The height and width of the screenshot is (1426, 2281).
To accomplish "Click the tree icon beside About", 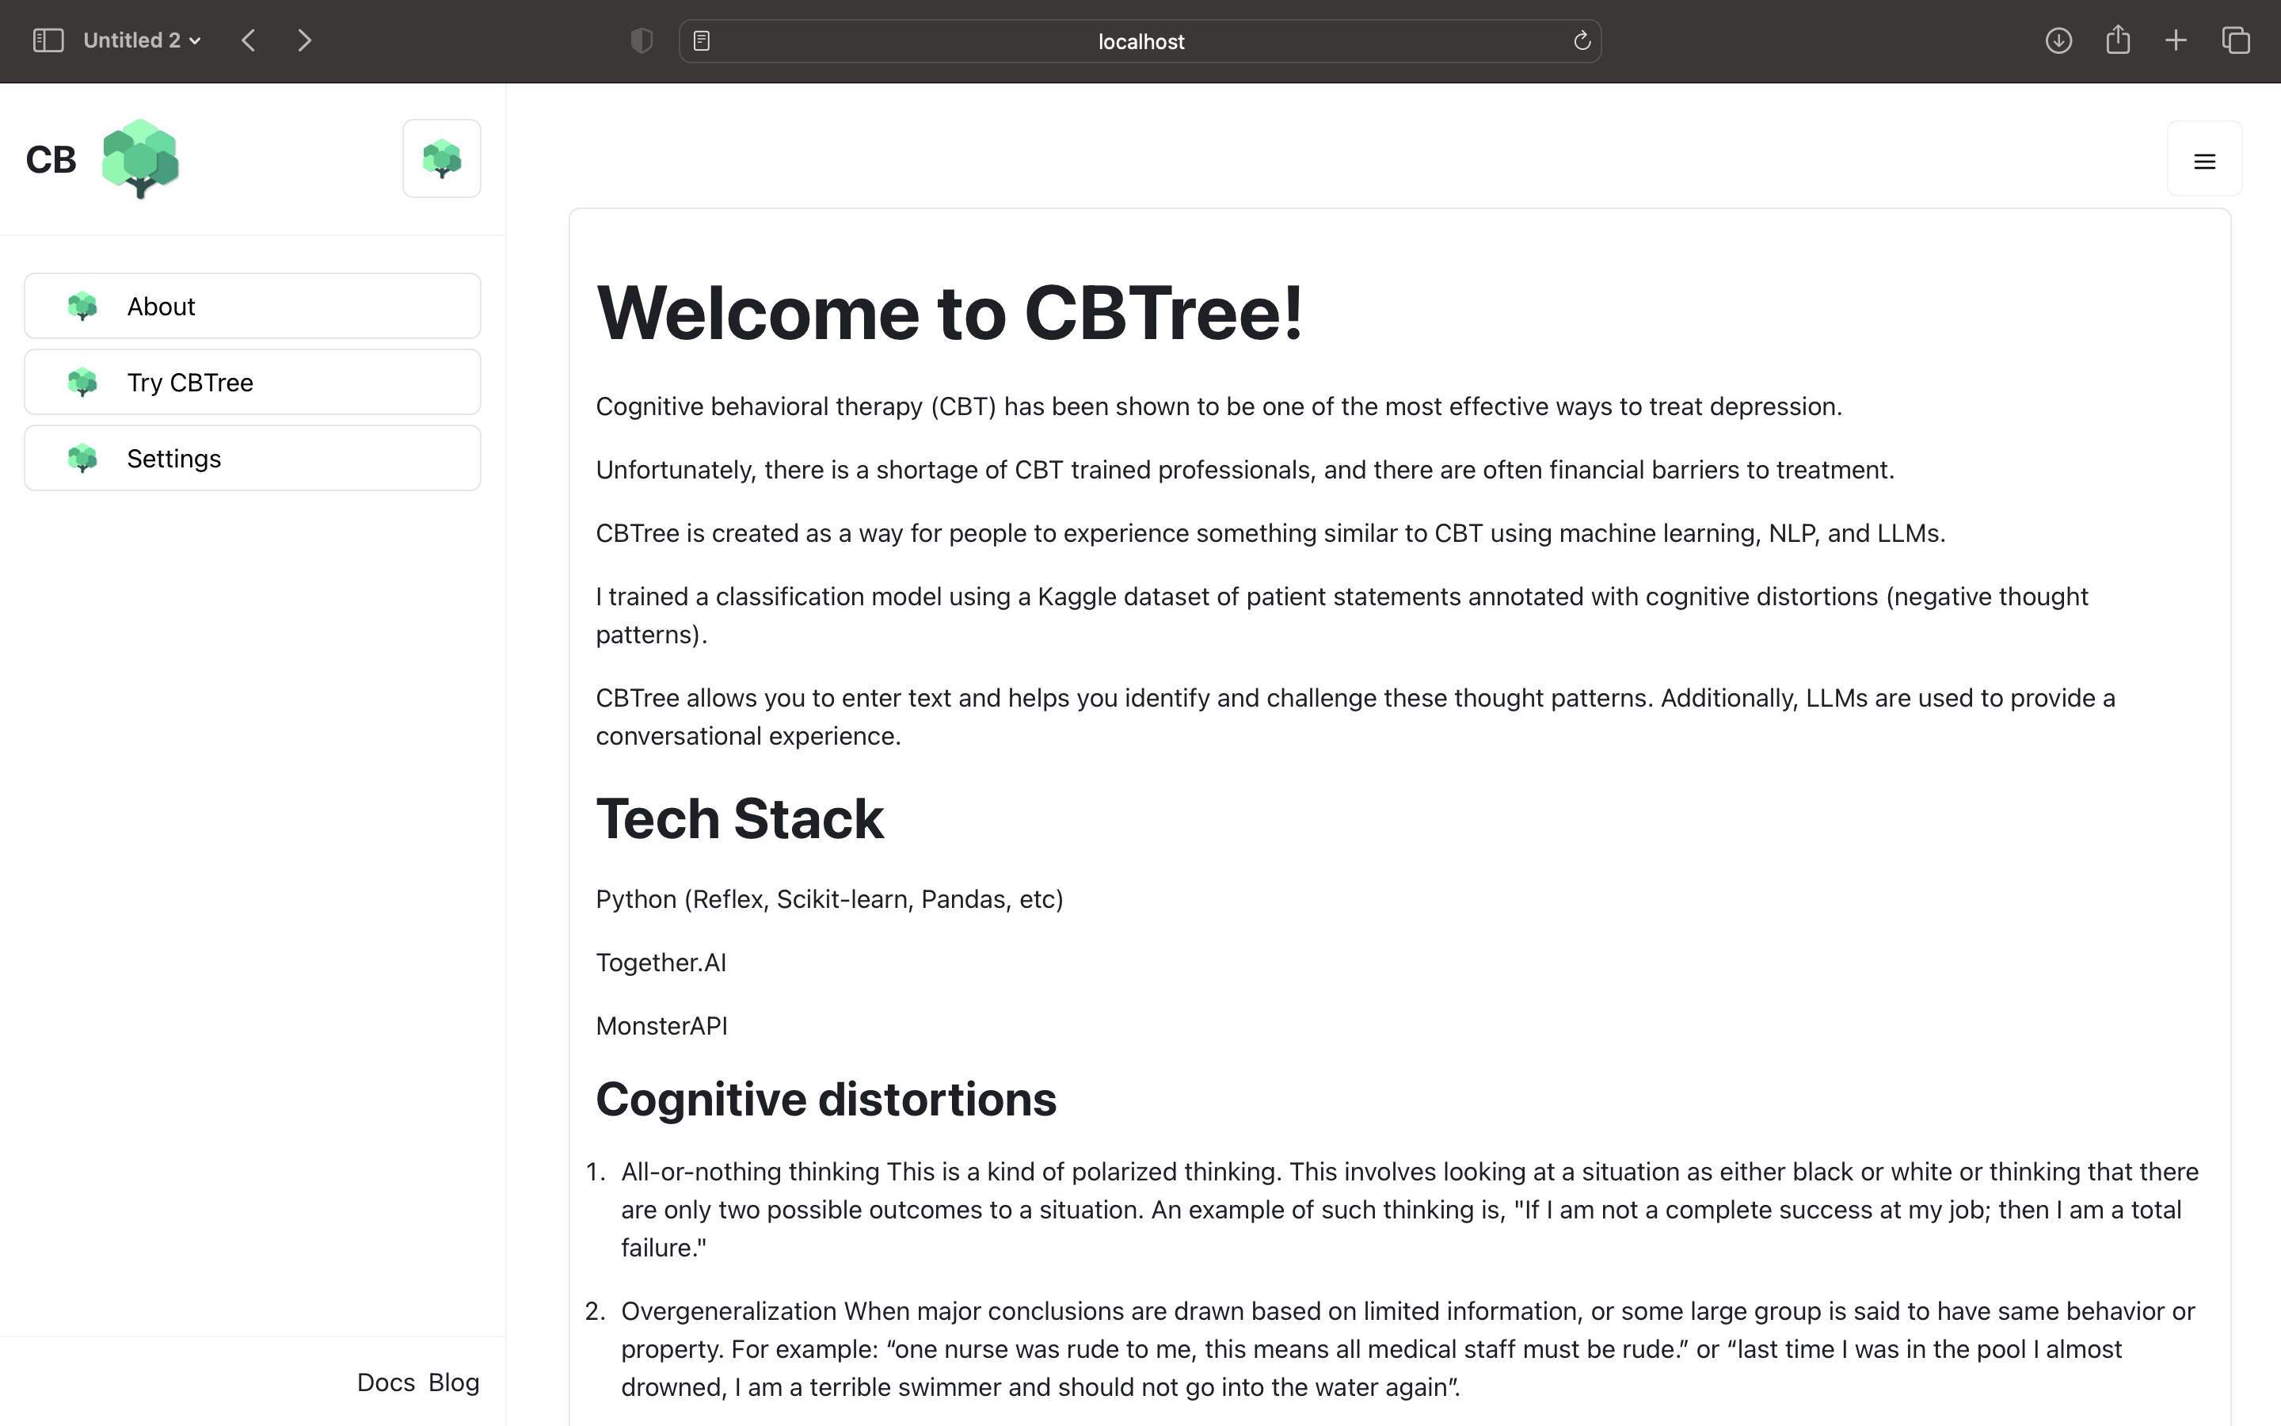I will [x=83, y=307].
